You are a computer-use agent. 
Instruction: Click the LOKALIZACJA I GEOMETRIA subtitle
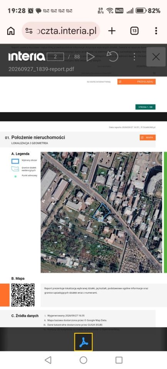pos(30,143)
